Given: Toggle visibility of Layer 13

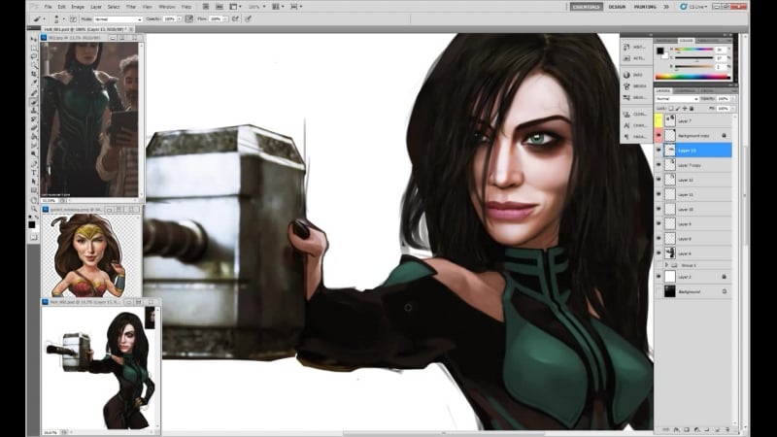Looking at the screenshot, I should click(x=659, y=151).
